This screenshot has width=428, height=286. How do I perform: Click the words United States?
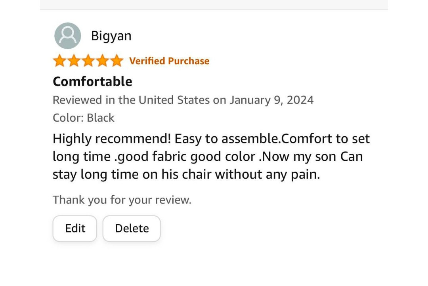[174, 100]
